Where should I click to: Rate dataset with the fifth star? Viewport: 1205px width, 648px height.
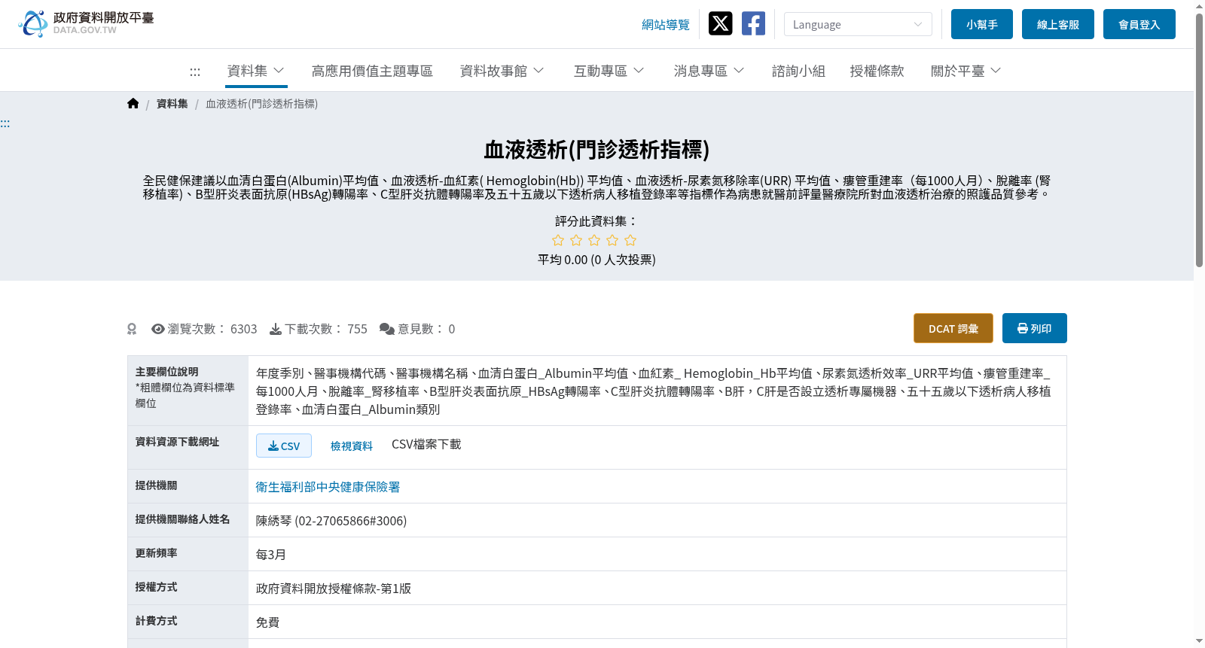pos(630,240)
